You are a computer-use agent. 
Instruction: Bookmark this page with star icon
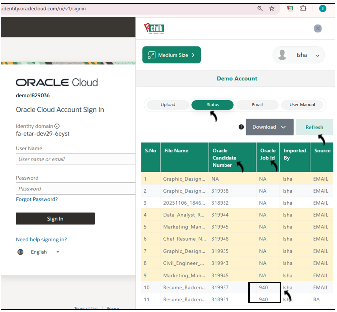(x=272, y=8)
